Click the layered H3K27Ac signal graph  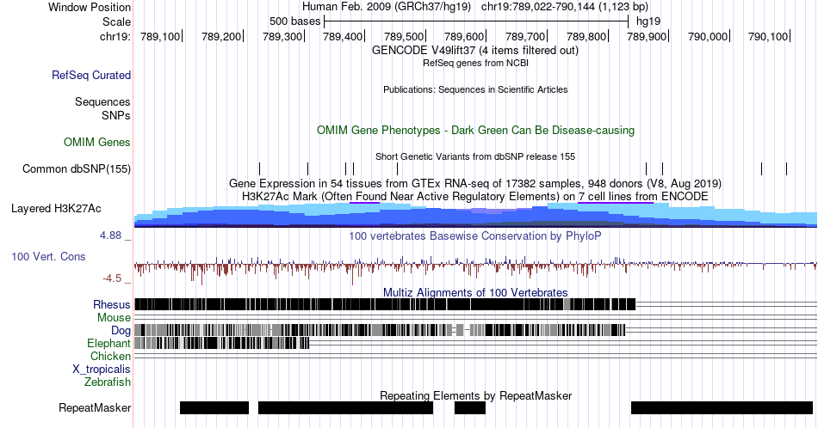coord(476,215)
